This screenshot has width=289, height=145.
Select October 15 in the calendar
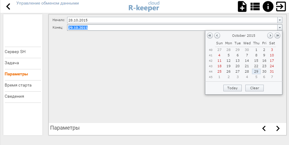tap(256, 61)
